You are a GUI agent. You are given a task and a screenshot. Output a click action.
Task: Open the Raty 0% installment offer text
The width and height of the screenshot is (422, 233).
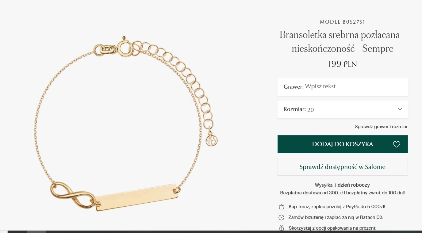coord(336,218)
